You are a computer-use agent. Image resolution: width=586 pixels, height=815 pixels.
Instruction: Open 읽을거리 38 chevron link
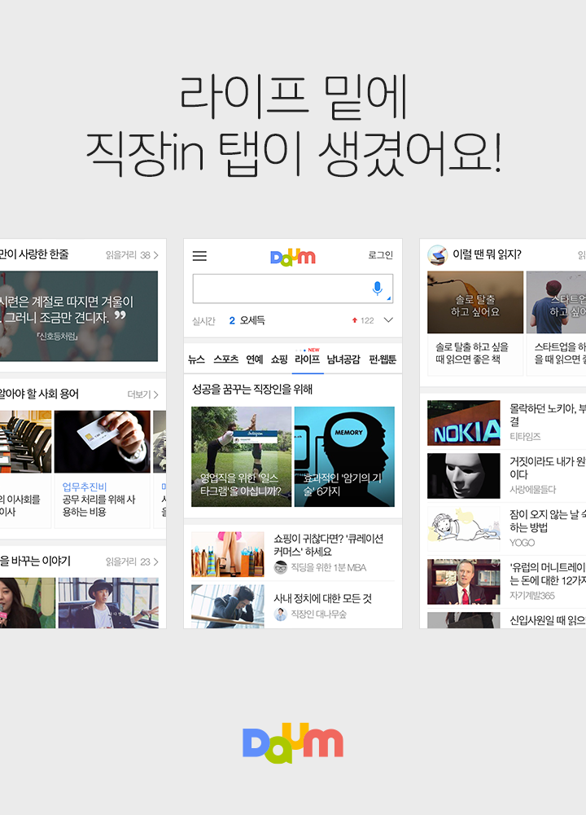pyautogui.click(x=132, y=254)
